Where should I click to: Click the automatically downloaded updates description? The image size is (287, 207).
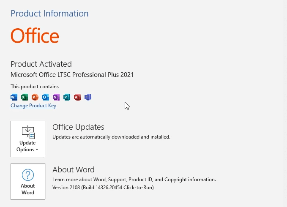click(x=111, y=137)
